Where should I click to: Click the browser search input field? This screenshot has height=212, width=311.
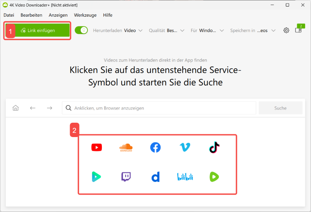pos(159,108)
